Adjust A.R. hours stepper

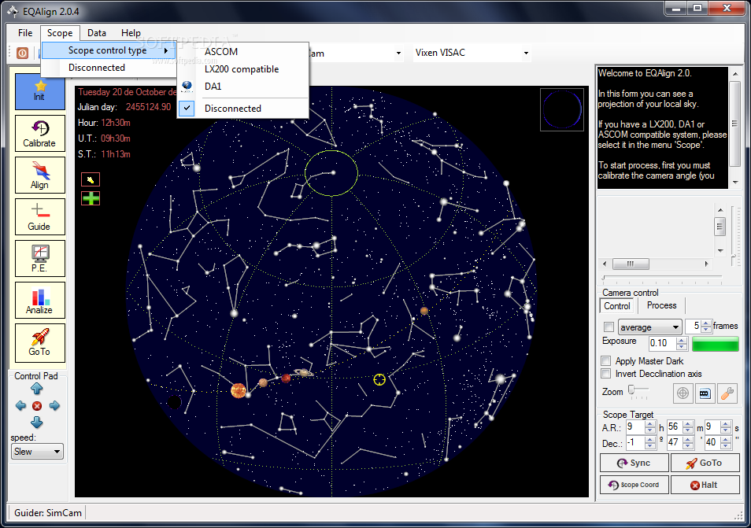pyautogui.click(x=650, y=427)
